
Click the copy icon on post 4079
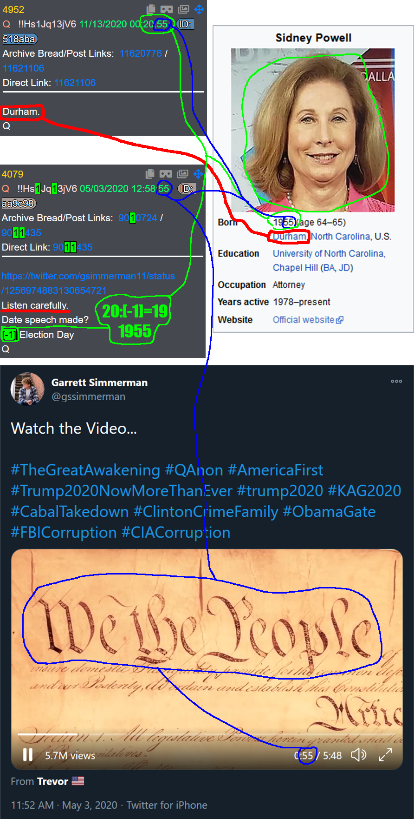pyautogui.click(x=150, y=174)
